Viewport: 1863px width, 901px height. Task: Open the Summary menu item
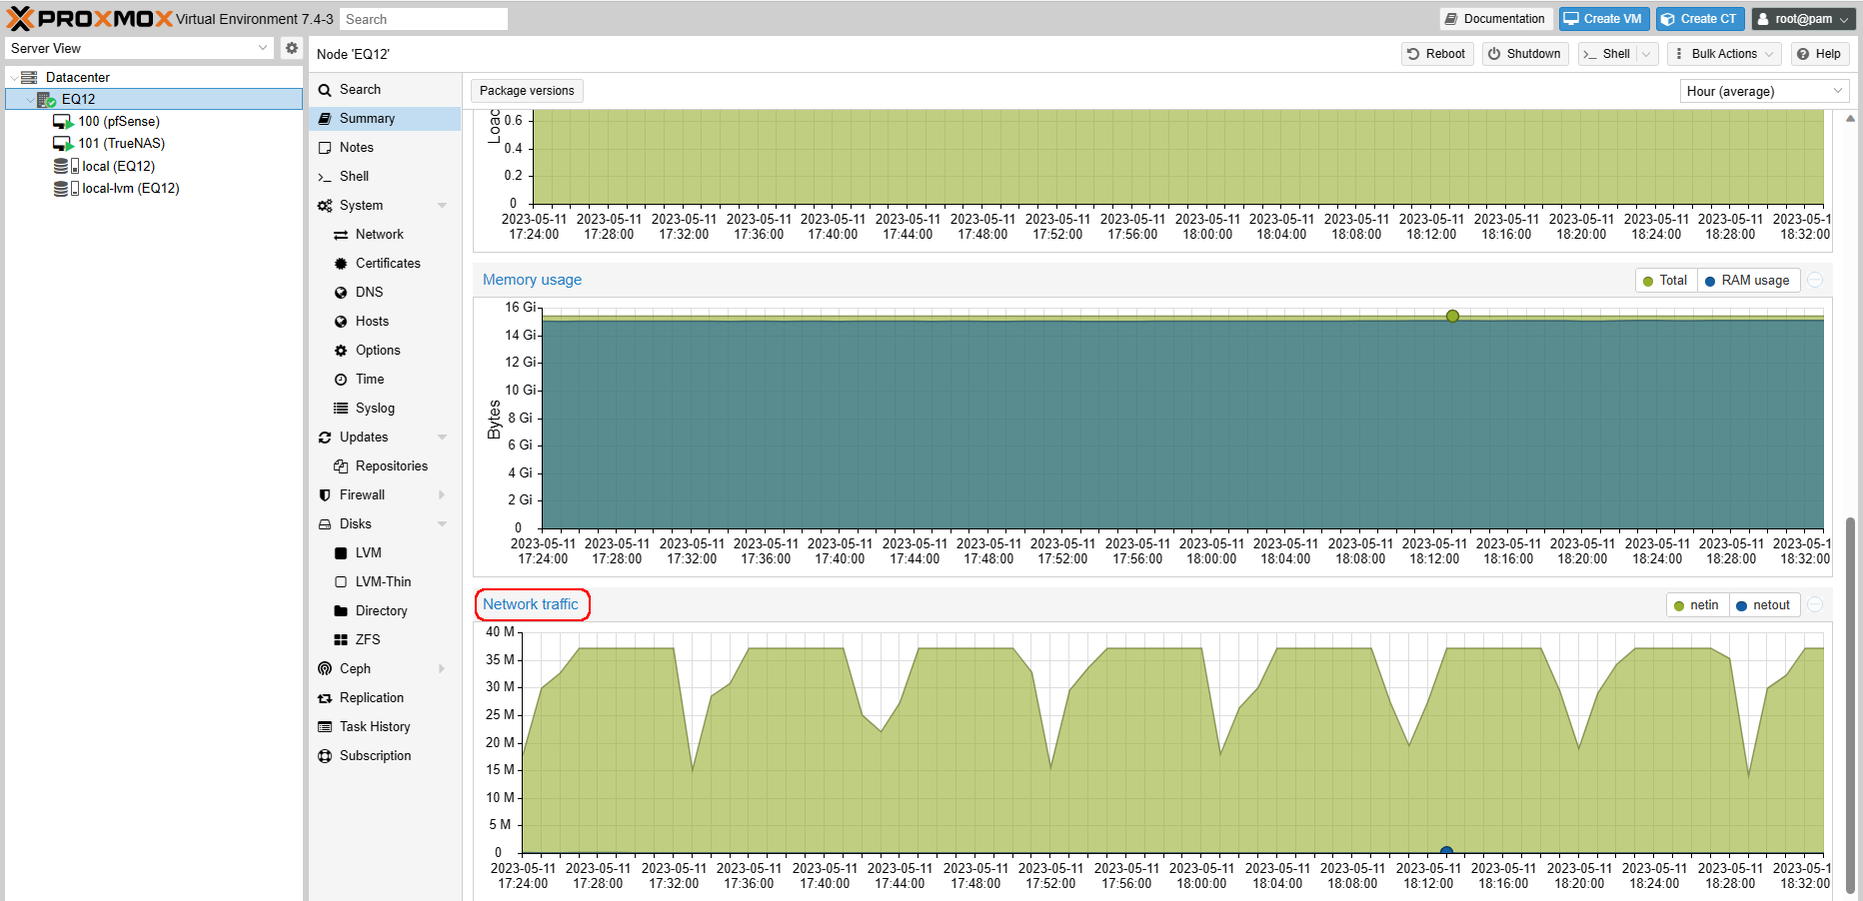(385, 118)
